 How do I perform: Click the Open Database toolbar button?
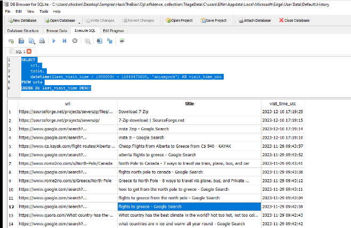click(x=60, y=20)
